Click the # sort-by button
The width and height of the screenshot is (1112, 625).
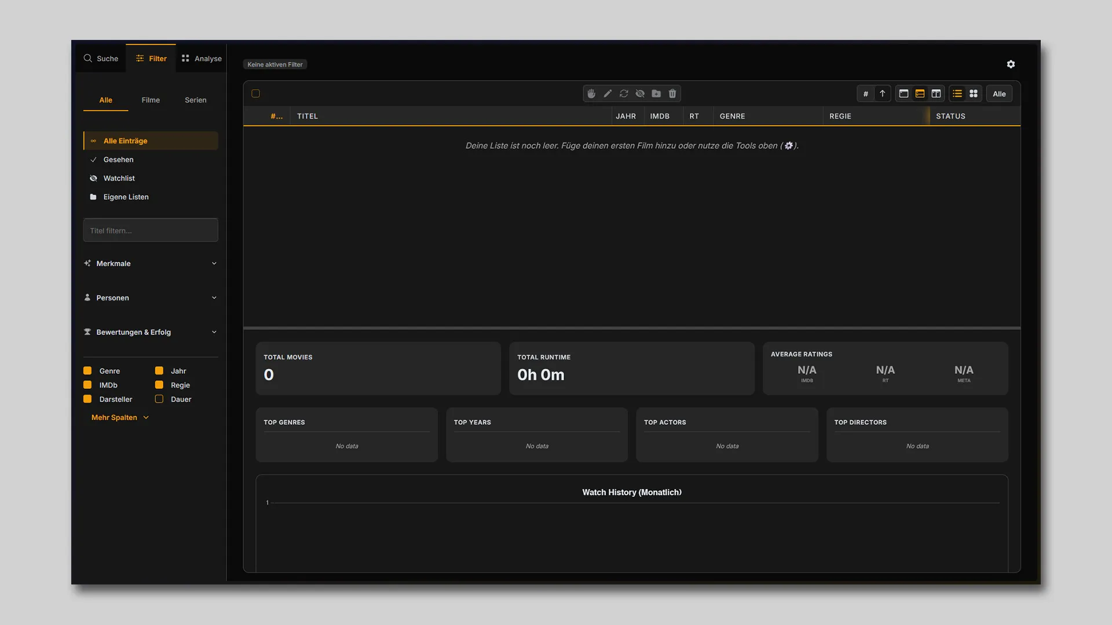coord(866,94)
